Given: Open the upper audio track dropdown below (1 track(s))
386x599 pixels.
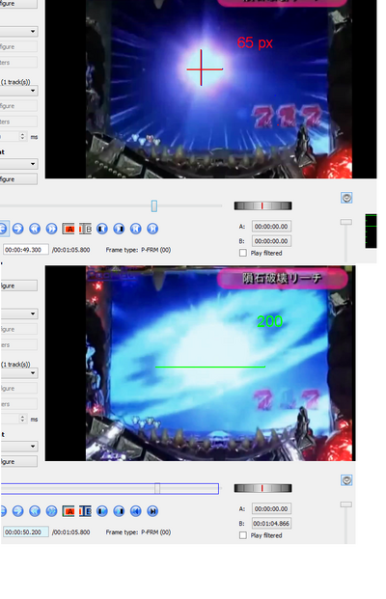Looking at the screenshot, I should coord(18,91).
